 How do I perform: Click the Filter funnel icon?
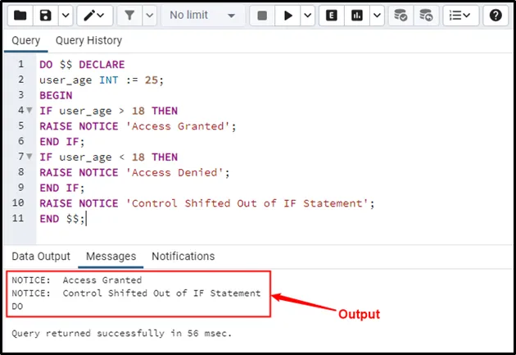coord(130,16)
